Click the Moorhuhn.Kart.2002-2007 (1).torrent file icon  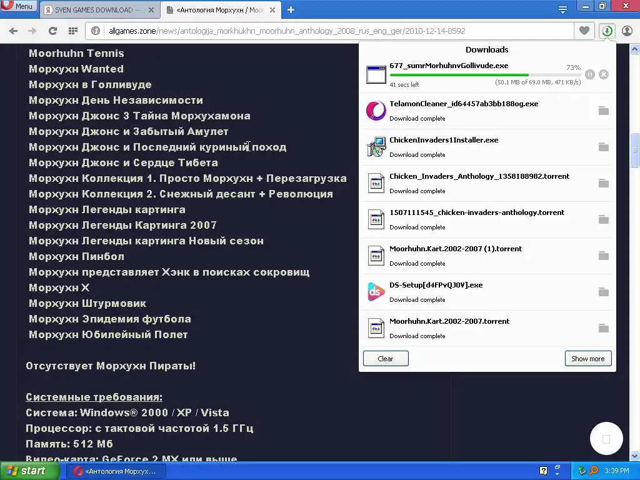(x=376, y=256)
